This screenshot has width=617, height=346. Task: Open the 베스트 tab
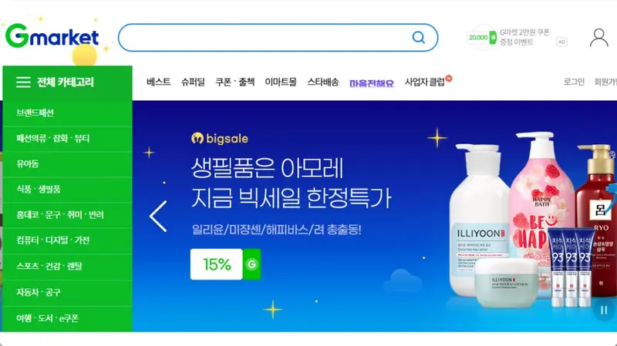coord(159,82)
